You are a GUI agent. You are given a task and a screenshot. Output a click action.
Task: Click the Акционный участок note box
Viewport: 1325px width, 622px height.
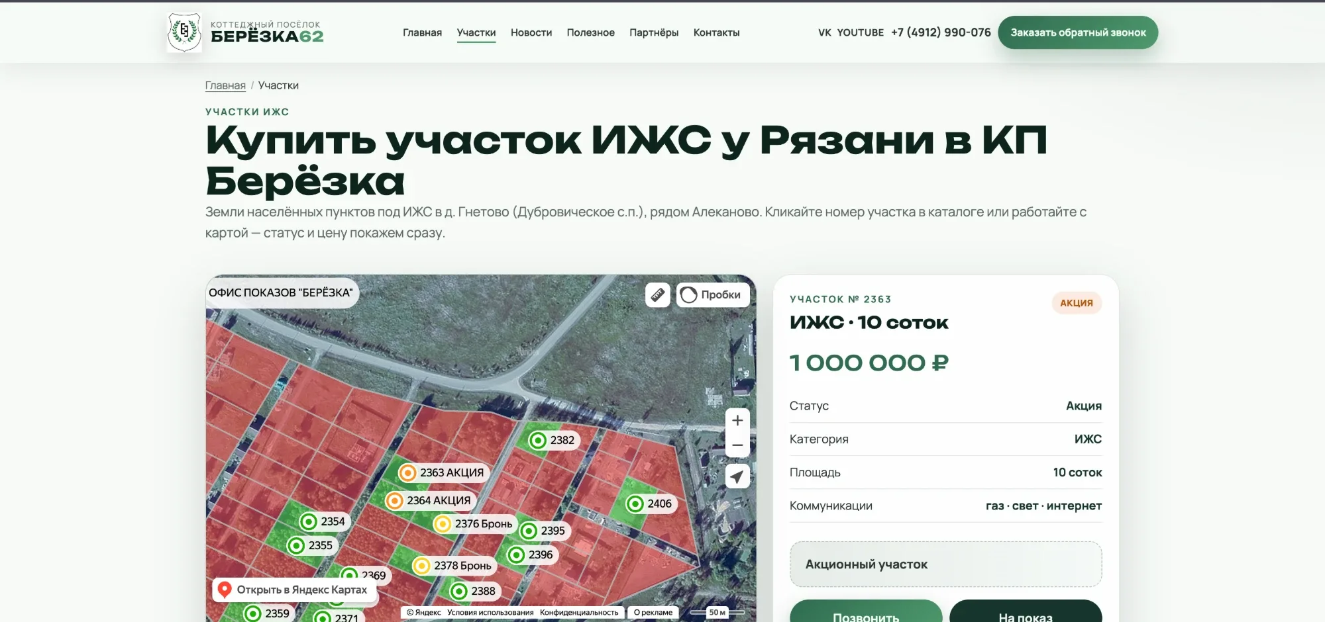pyautogui.click(x=945, y=564)
